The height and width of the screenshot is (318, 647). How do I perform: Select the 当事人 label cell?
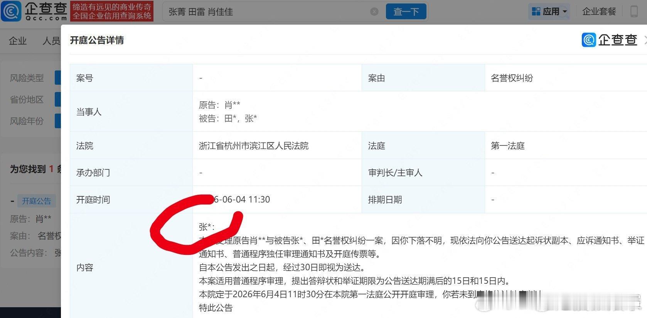131,112
